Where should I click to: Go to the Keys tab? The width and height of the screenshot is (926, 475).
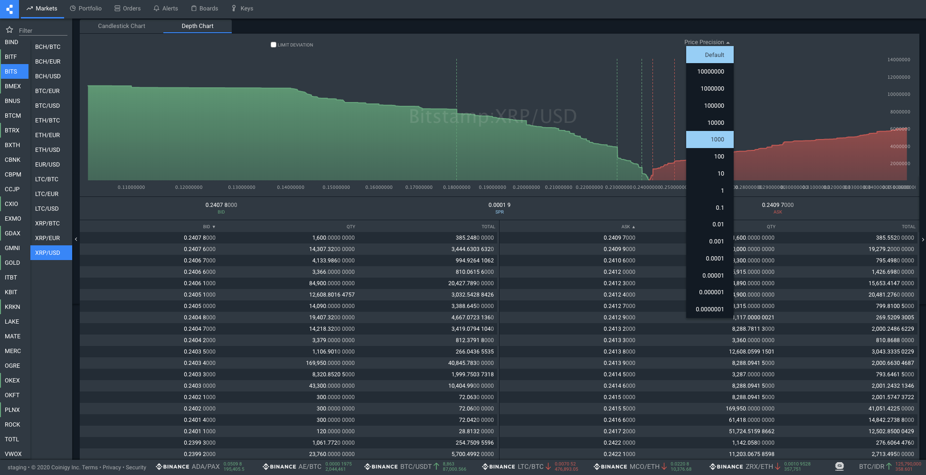242,9
